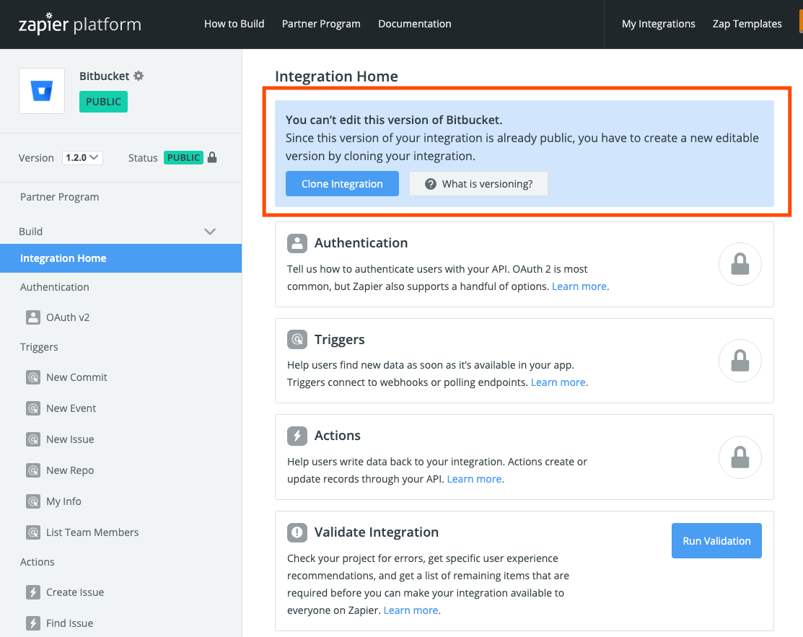Click the Actions card title
Screen dimensions: 803x637
[x=338, y=436]
